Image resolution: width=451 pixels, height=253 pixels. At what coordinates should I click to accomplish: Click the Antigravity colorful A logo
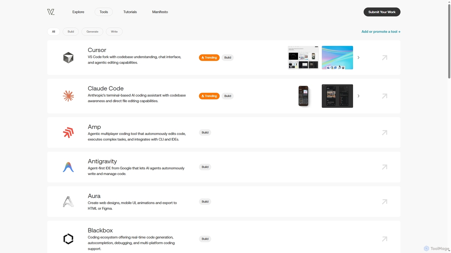(68, 167)
